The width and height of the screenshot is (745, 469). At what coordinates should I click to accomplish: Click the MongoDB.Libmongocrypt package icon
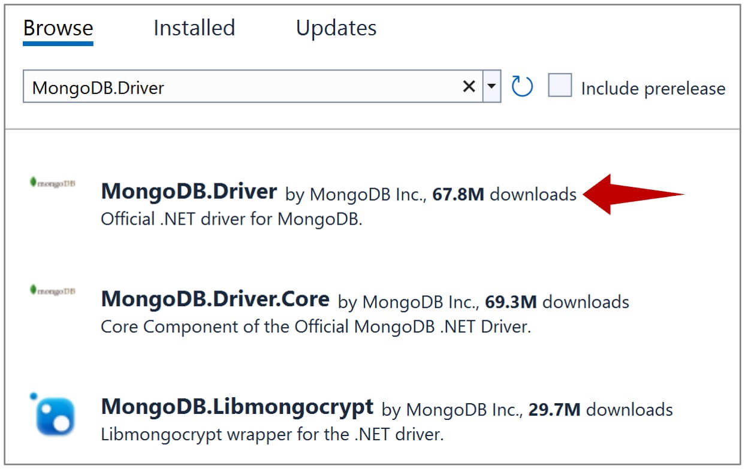(52, 414)
